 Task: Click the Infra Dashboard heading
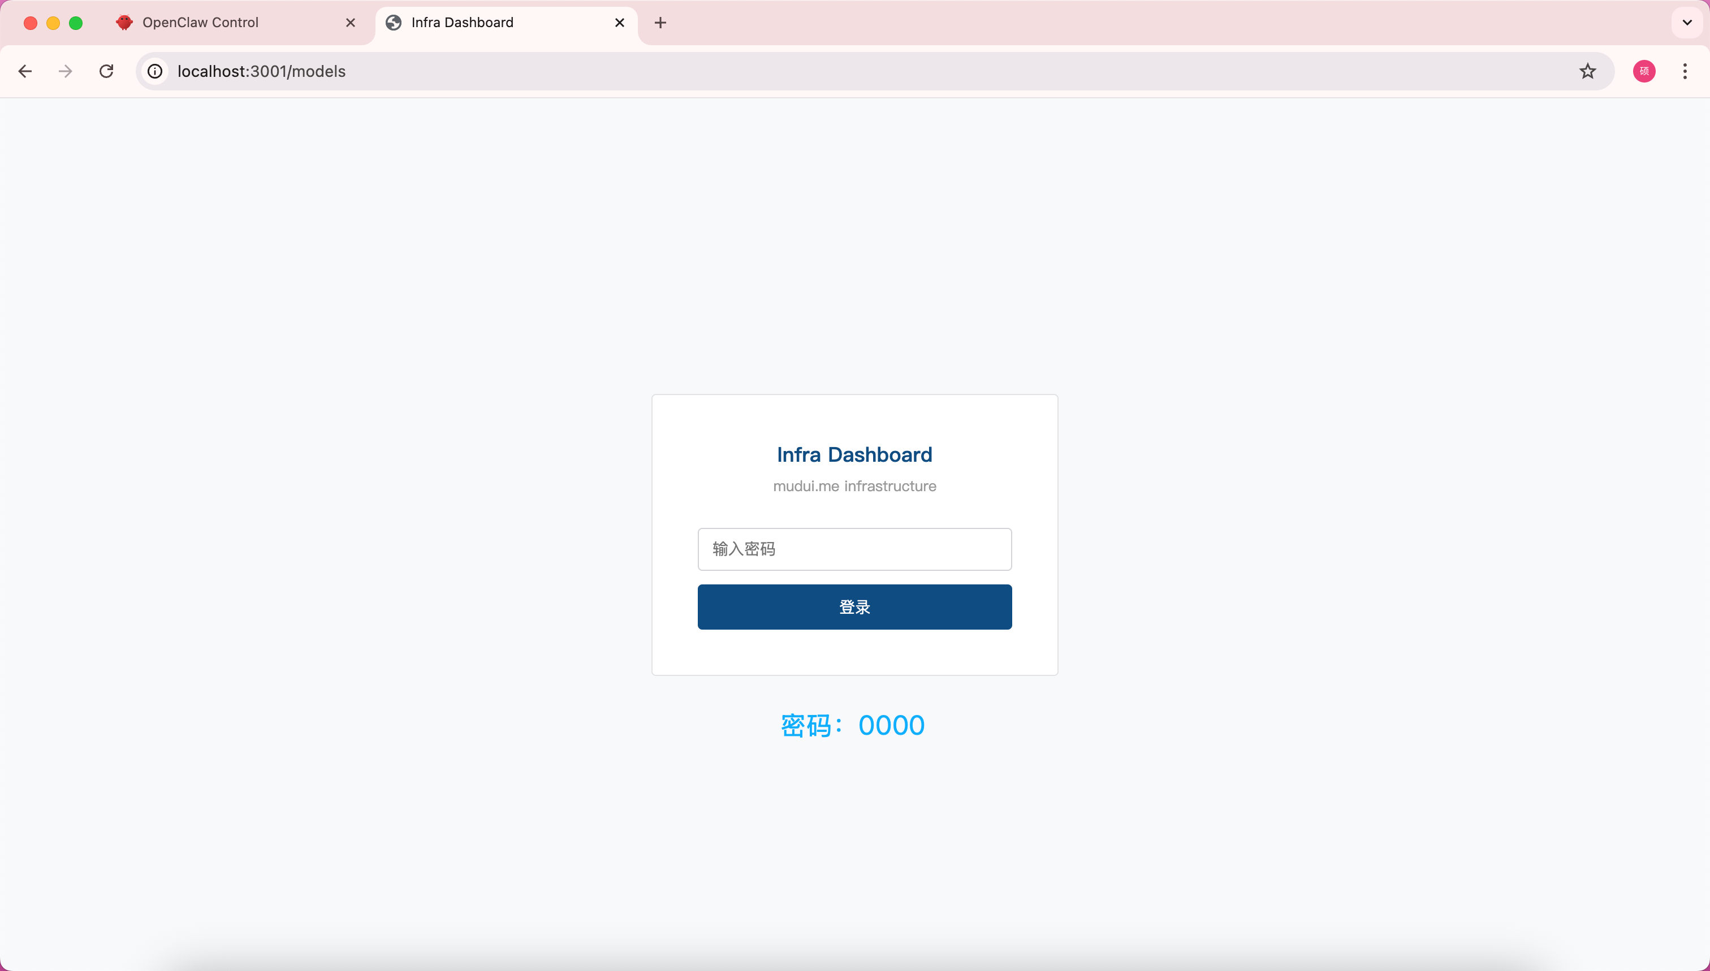(854, 455)
